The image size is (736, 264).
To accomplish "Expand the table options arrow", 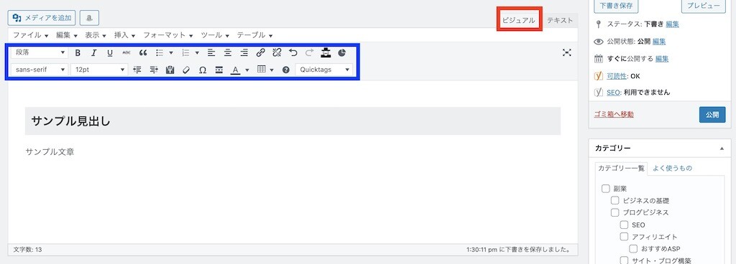I will [272, 70].
